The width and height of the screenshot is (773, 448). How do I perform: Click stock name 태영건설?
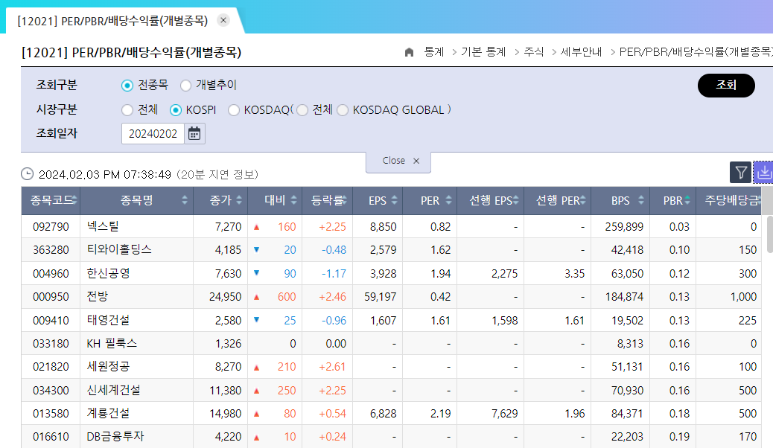pyautogui.click(x=109, y=320)
